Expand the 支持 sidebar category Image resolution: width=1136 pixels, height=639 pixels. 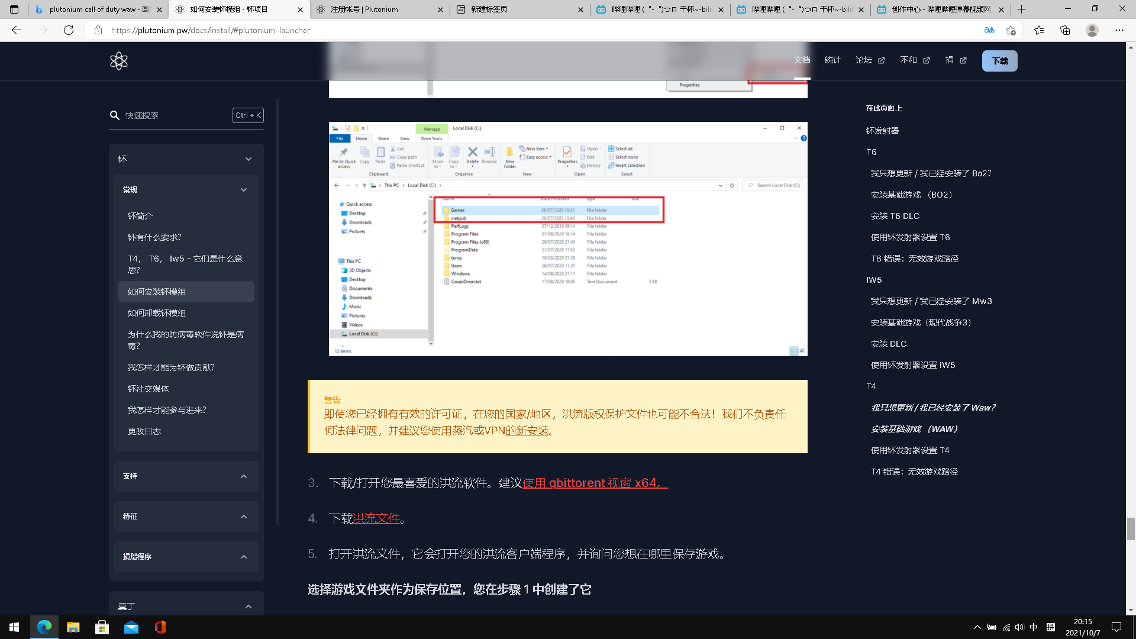[x=243, y=476]
